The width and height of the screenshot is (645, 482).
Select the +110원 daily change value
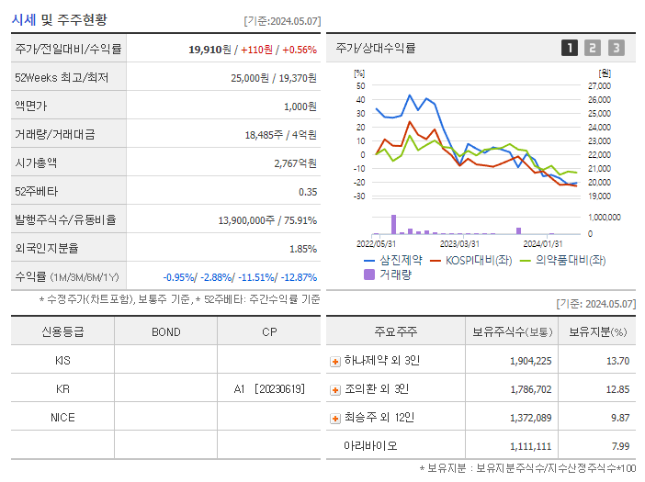[256, 50]
